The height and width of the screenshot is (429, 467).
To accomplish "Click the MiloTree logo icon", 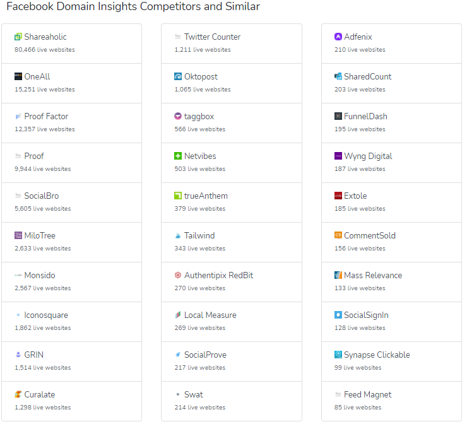I will click(18, 236).
